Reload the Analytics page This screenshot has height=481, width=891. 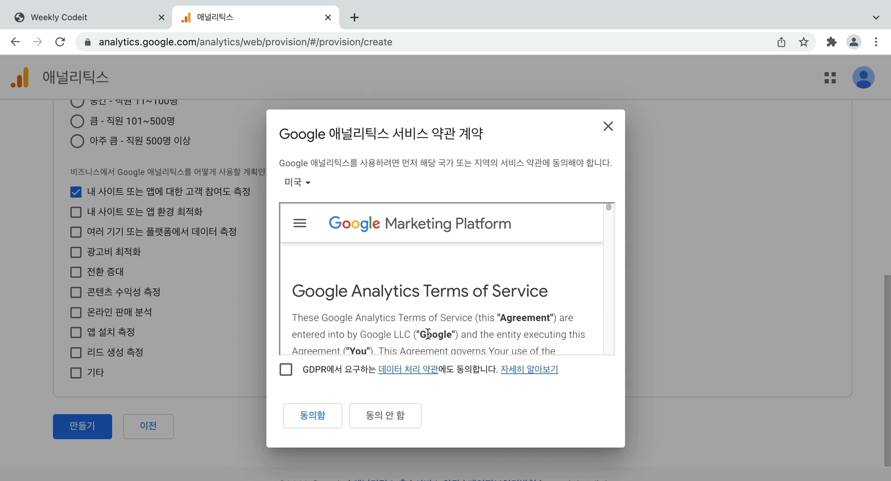pos(60,42)
